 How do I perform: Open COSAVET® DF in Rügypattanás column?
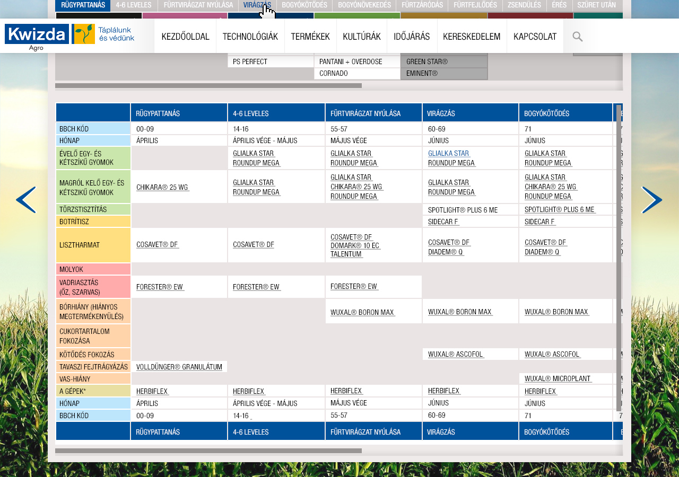point(158,244)
